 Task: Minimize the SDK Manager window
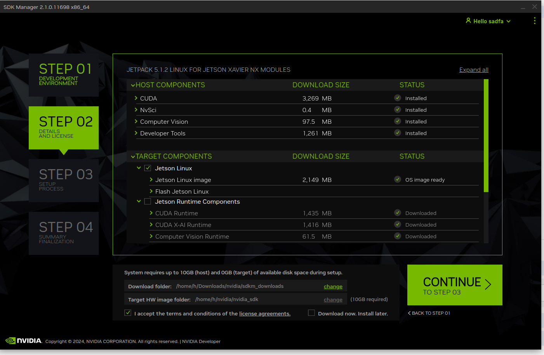coord(523,7)
